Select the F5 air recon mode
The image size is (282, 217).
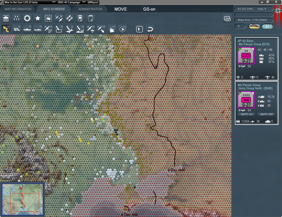point(48,29)
